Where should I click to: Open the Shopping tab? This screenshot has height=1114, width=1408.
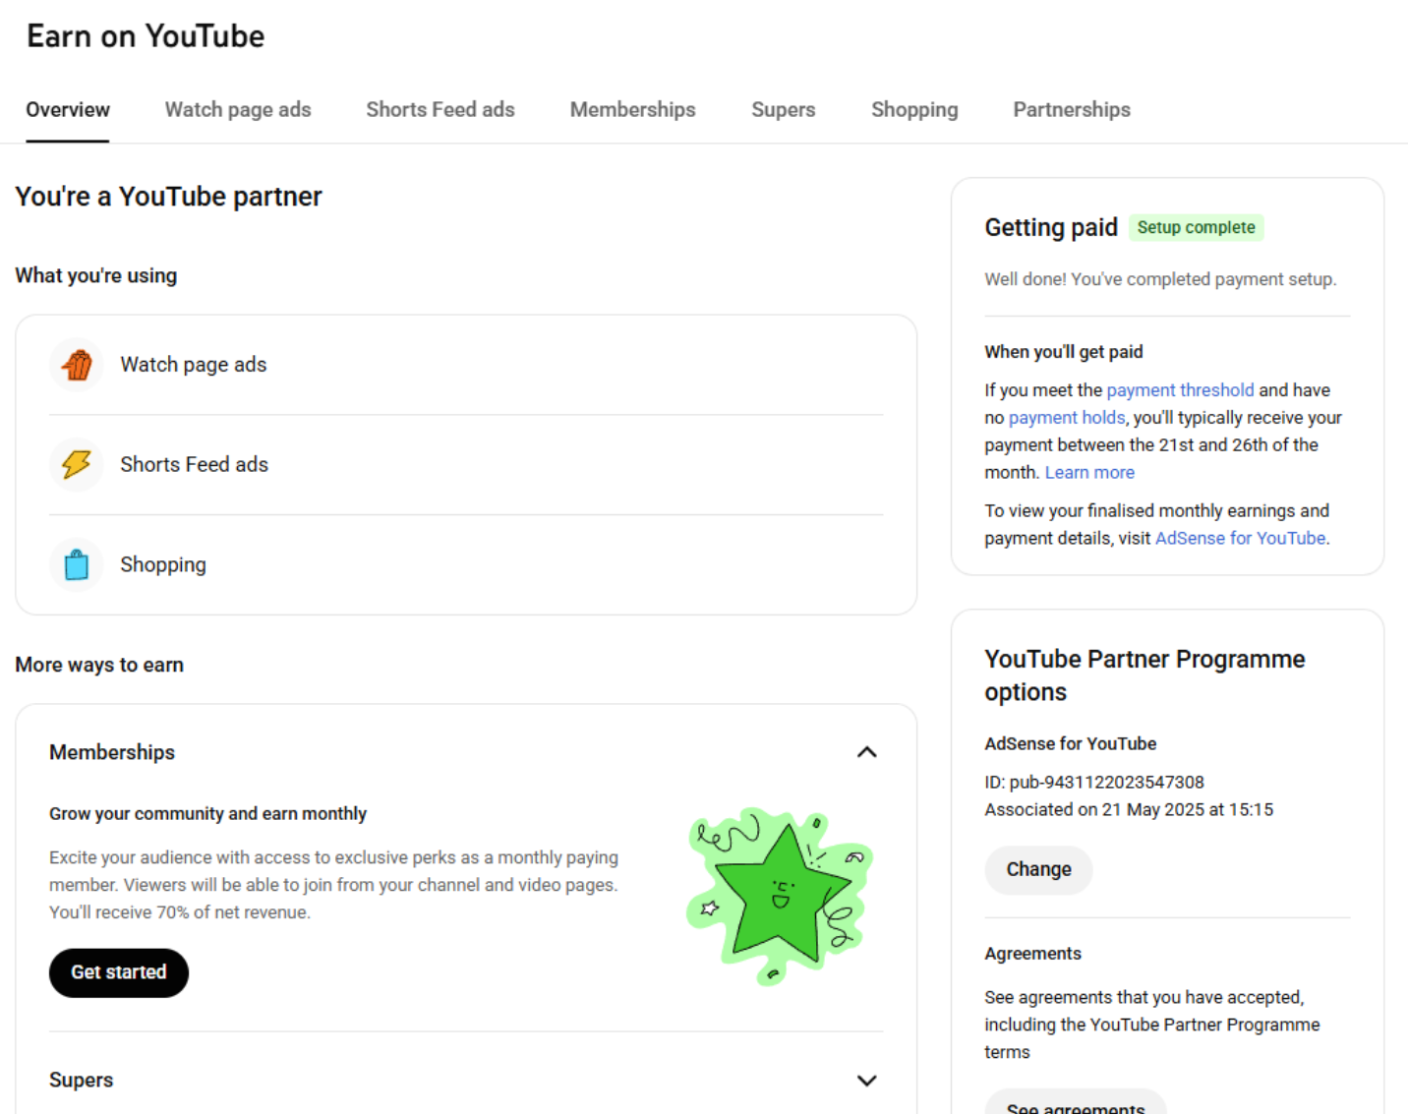pos(913,110)
